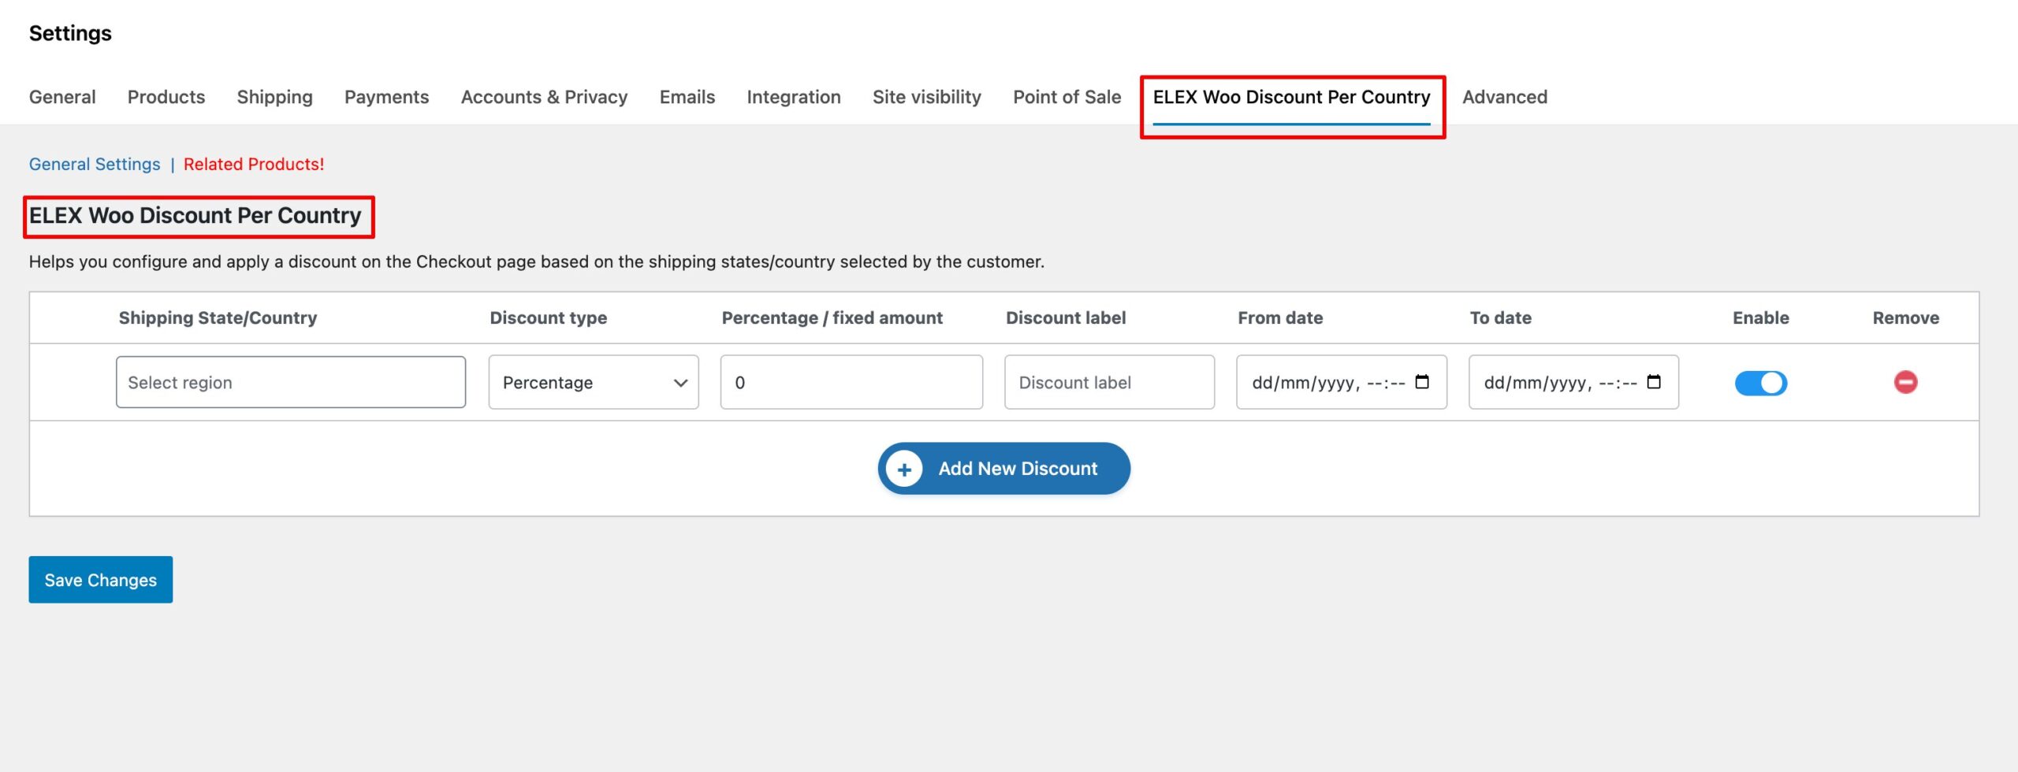Click the Percentage / fixed amount field
Image resolution: width=2018 pixels, height=772 pixels.
tap(851, 382)
